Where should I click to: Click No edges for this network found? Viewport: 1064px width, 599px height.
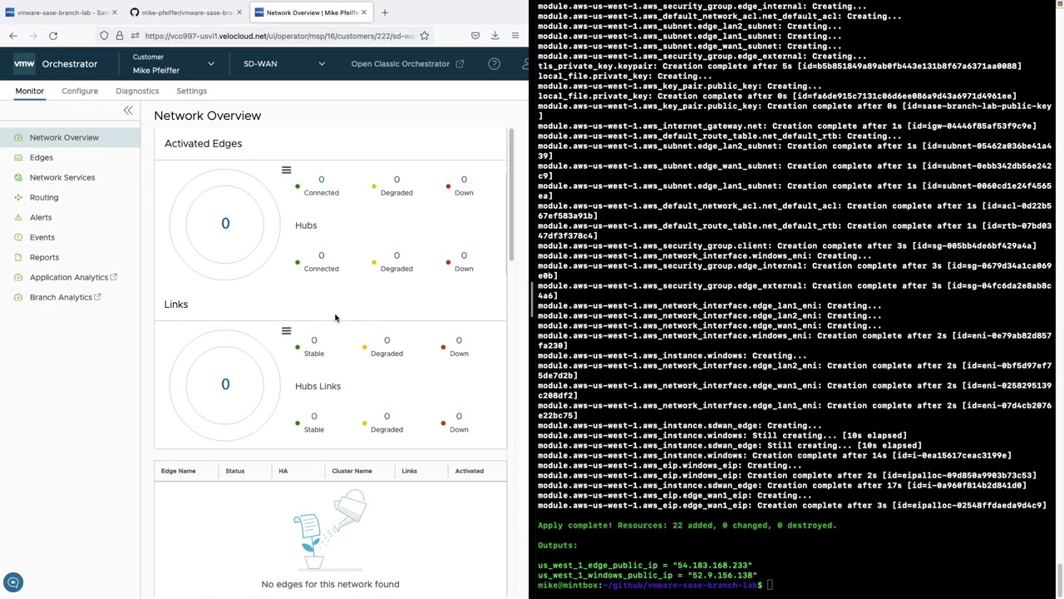click(330, 584)
